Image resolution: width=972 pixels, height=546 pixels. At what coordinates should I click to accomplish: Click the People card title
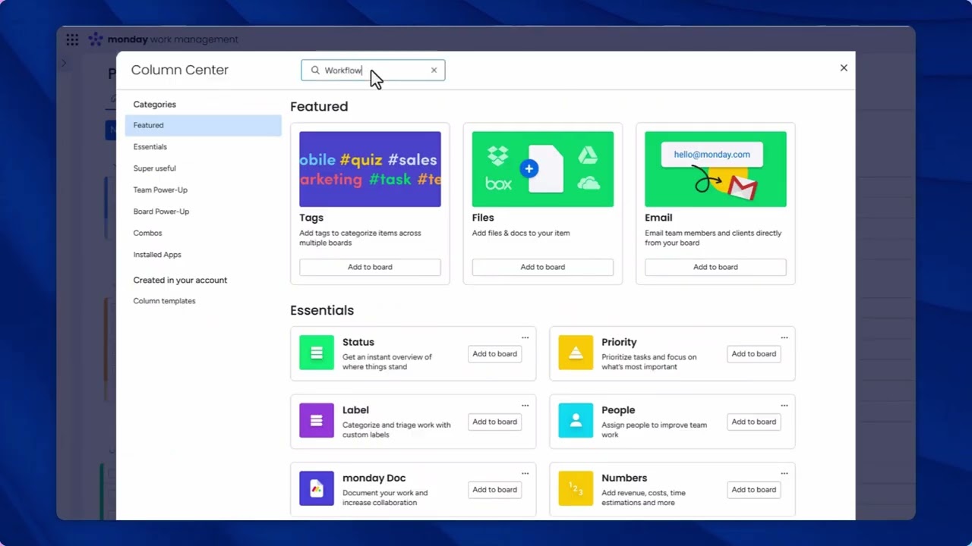618,410
